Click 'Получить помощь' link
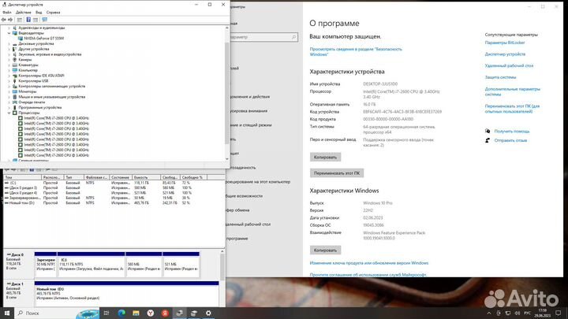This screenshot has height=319, width=568. [x=512, y=132]
